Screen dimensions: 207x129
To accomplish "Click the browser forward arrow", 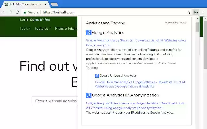I will [11, 12].
